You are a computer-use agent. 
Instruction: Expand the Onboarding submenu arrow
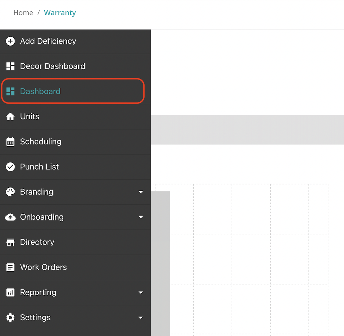141,217
